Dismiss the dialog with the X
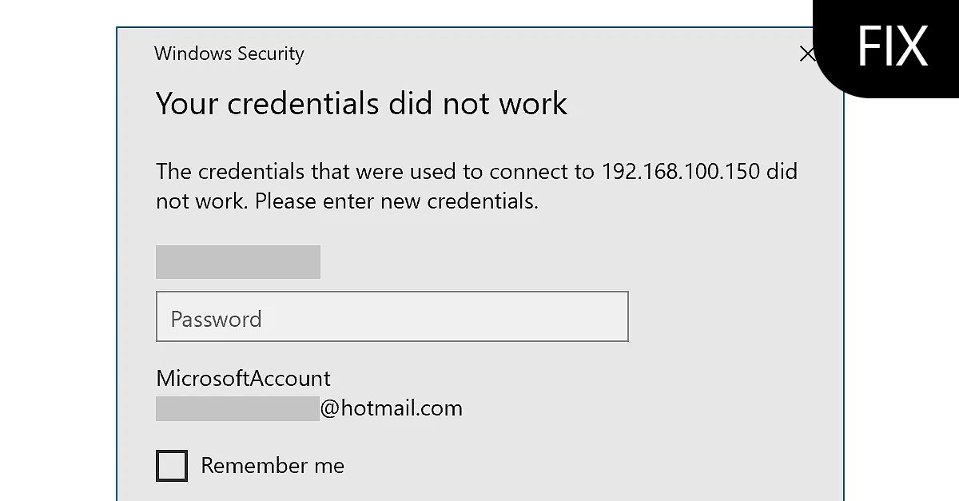Image resolution: width=959 pixels, height=501 pixels. click(807, 54)
